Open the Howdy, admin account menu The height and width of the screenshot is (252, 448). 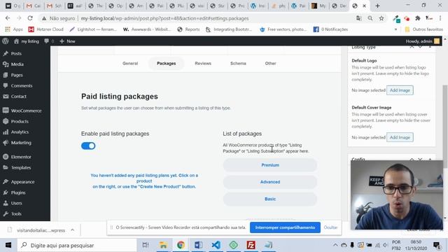423,41
